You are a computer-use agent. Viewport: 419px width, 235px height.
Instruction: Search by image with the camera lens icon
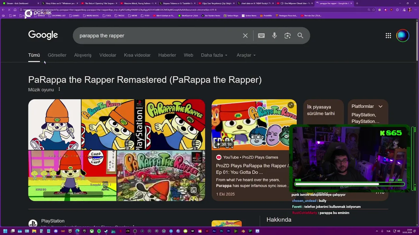click(287, 36)
